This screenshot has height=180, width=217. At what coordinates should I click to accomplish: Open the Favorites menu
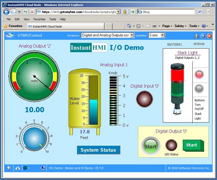39,19
